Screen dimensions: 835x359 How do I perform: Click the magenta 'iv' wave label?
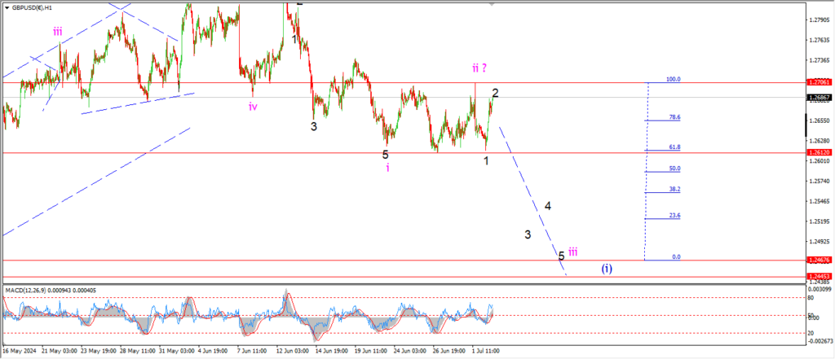coord(254,106)
